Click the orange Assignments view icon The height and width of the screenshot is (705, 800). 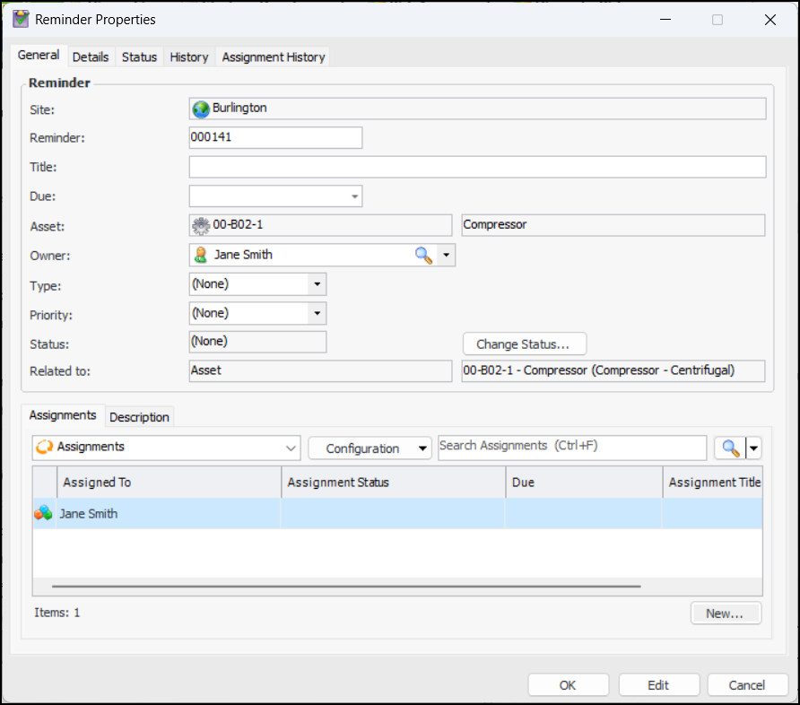click(x=44, y=448)
